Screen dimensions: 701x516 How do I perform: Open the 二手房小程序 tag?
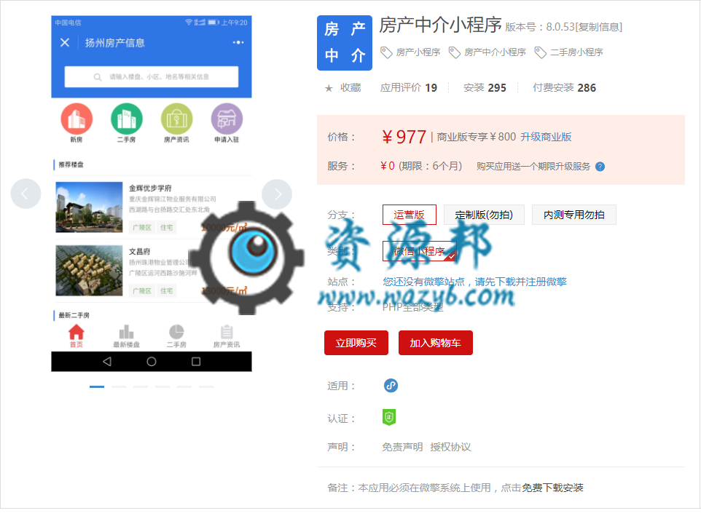576,52
